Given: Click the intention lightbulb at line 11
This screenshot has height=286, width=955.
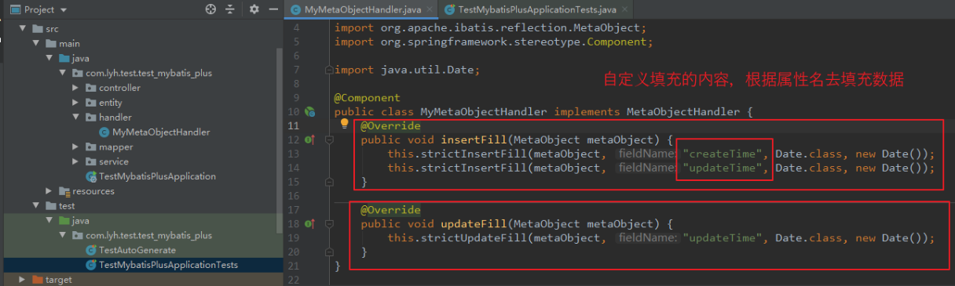Looking at the screenshot, I should 344,124.
